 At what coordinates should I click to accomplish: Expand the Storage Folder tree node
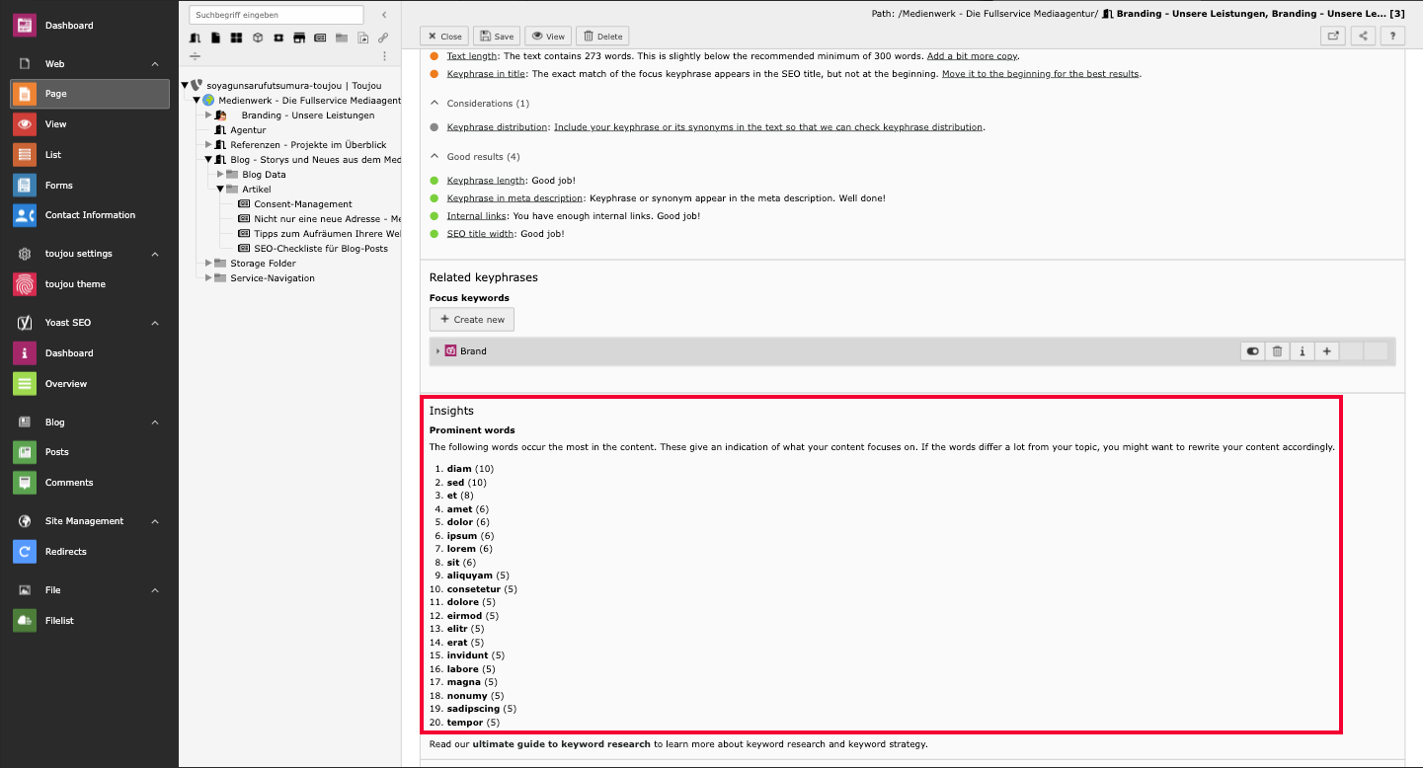pyautogui.click(x=208, y=264)
